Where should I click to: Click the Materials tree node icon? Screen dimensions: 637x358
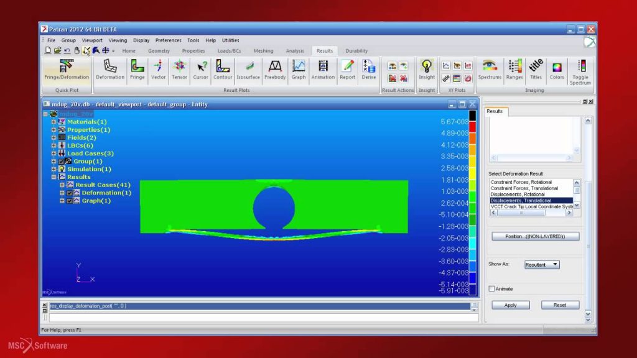[62, 122]
